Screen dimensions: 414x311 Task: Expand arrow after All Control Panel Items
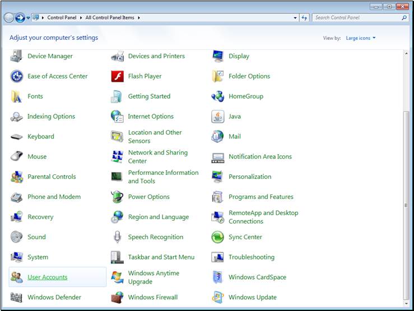coord(138,18)
